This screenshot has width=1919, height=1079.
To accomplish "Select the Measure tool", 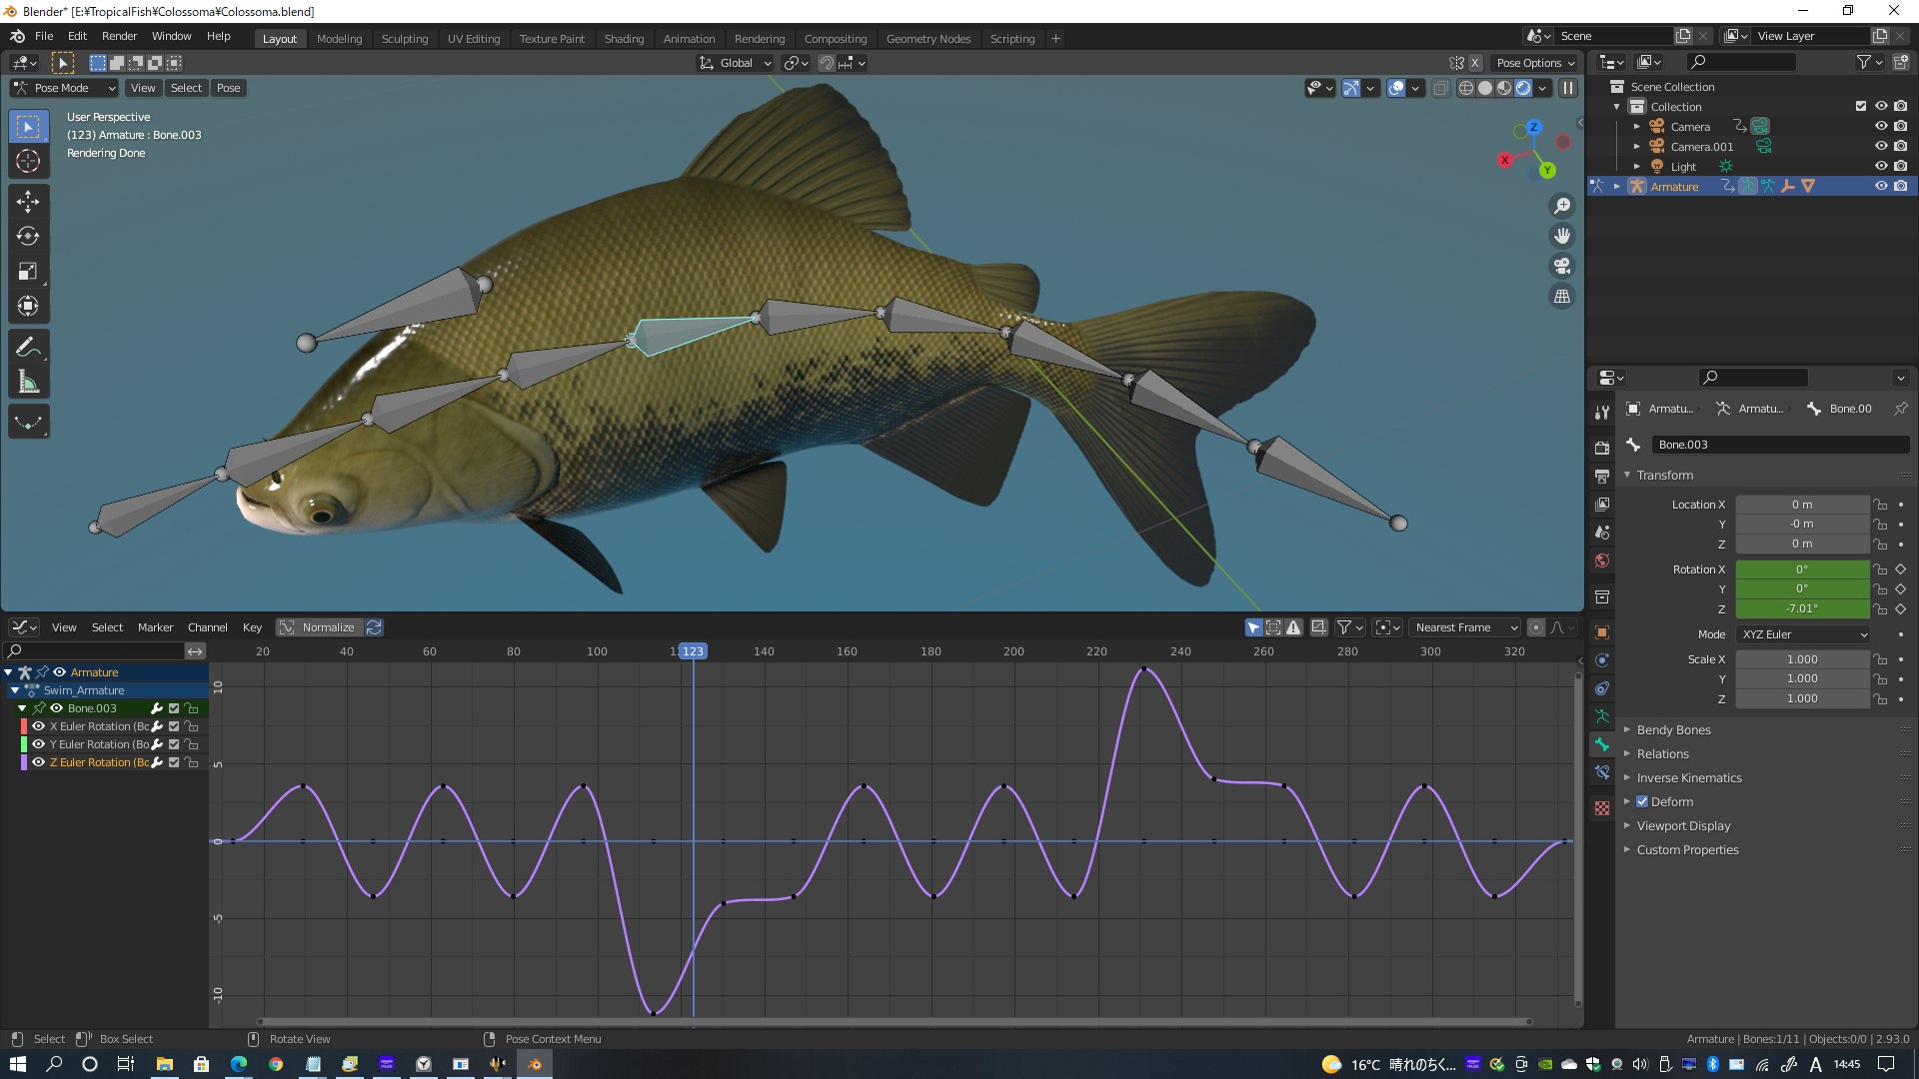I will tap(28, 383).
